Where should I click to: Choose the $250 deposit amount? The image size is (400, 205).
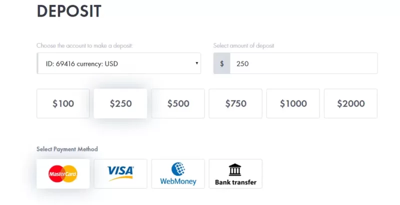pos(120,103)
